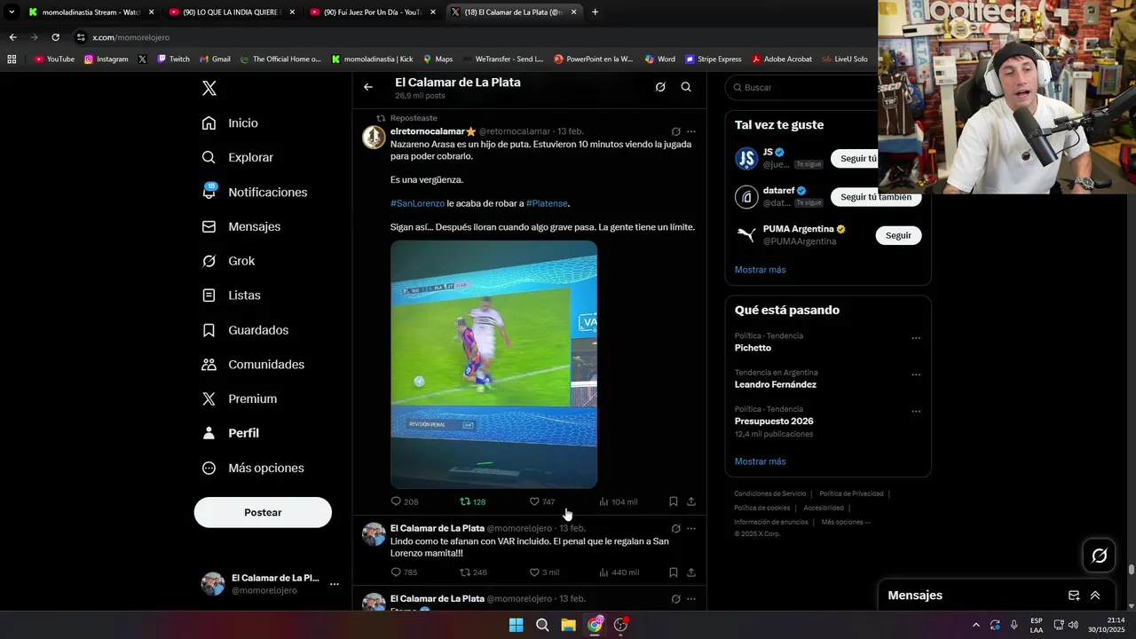Open the Pichetto trending topic
The image size is (1136, 639).
(753, 348)
